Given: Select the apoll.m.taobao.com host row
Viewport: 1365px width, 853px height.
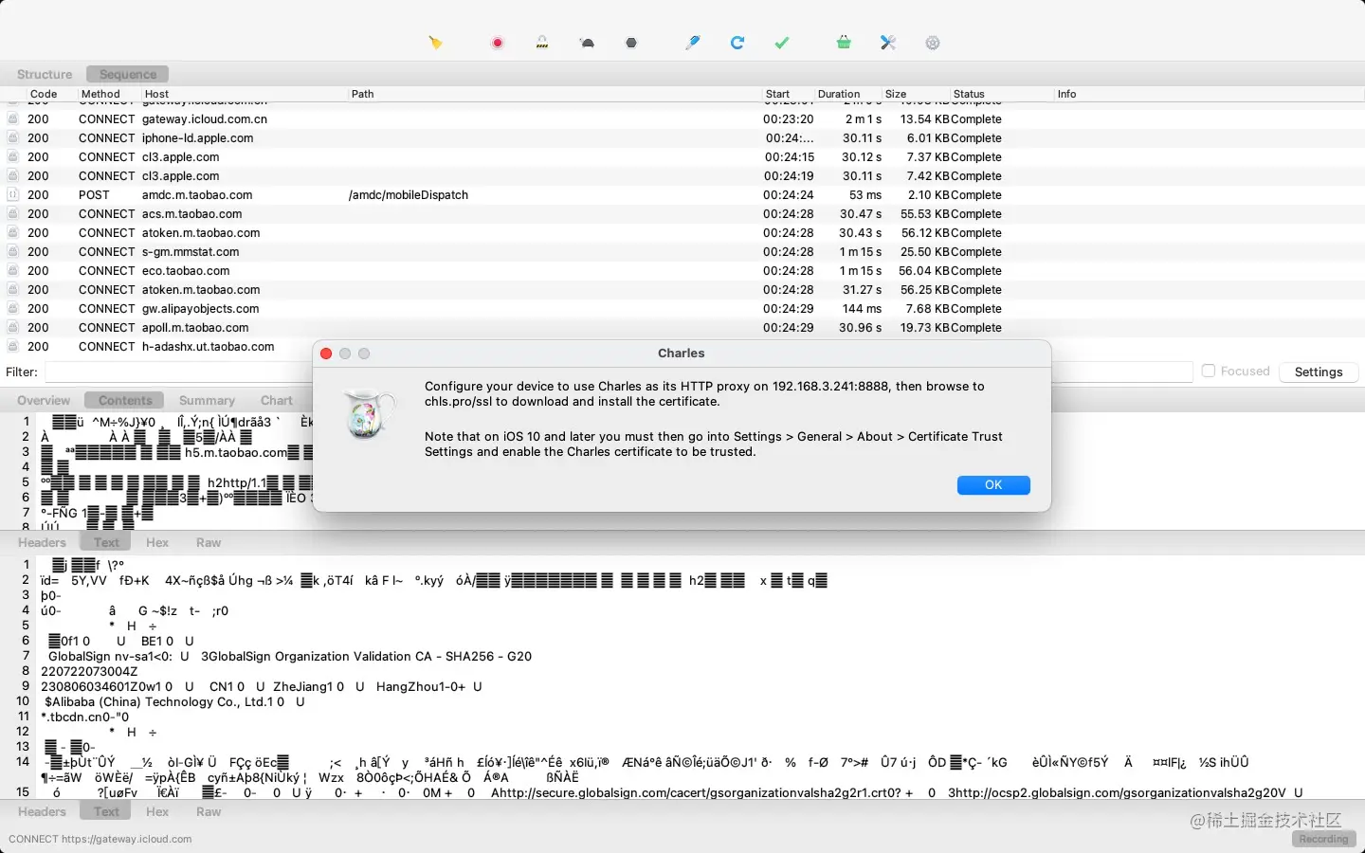Looking at the screenshot, I should (195, 328).
